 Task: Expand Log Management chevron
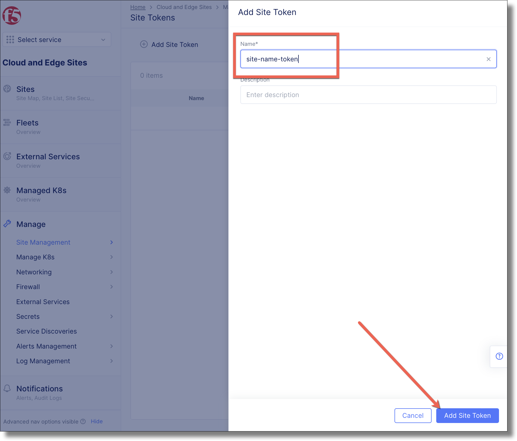pyautogui.click(x=111, y=361)
